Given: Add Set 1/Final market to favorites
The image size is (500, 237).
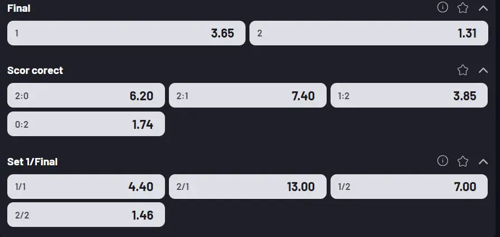Looking at the screenshot, I should tap(463, 161).
